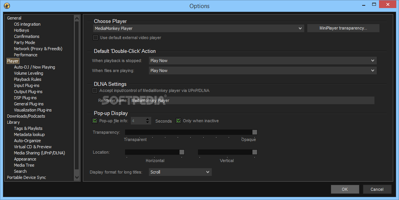Click the Transparency slider handle
The image size is (399, 200).
tap(255, 132)
